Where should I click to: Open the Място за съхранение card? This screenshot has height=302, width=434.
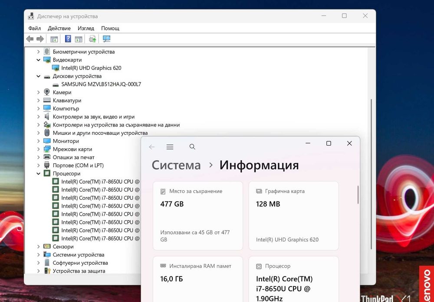click(198, 216)
